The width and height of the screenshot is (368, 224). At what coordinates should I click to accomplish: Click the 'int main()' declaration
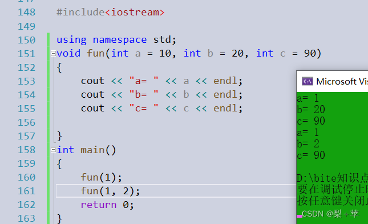tap(86, 150)
